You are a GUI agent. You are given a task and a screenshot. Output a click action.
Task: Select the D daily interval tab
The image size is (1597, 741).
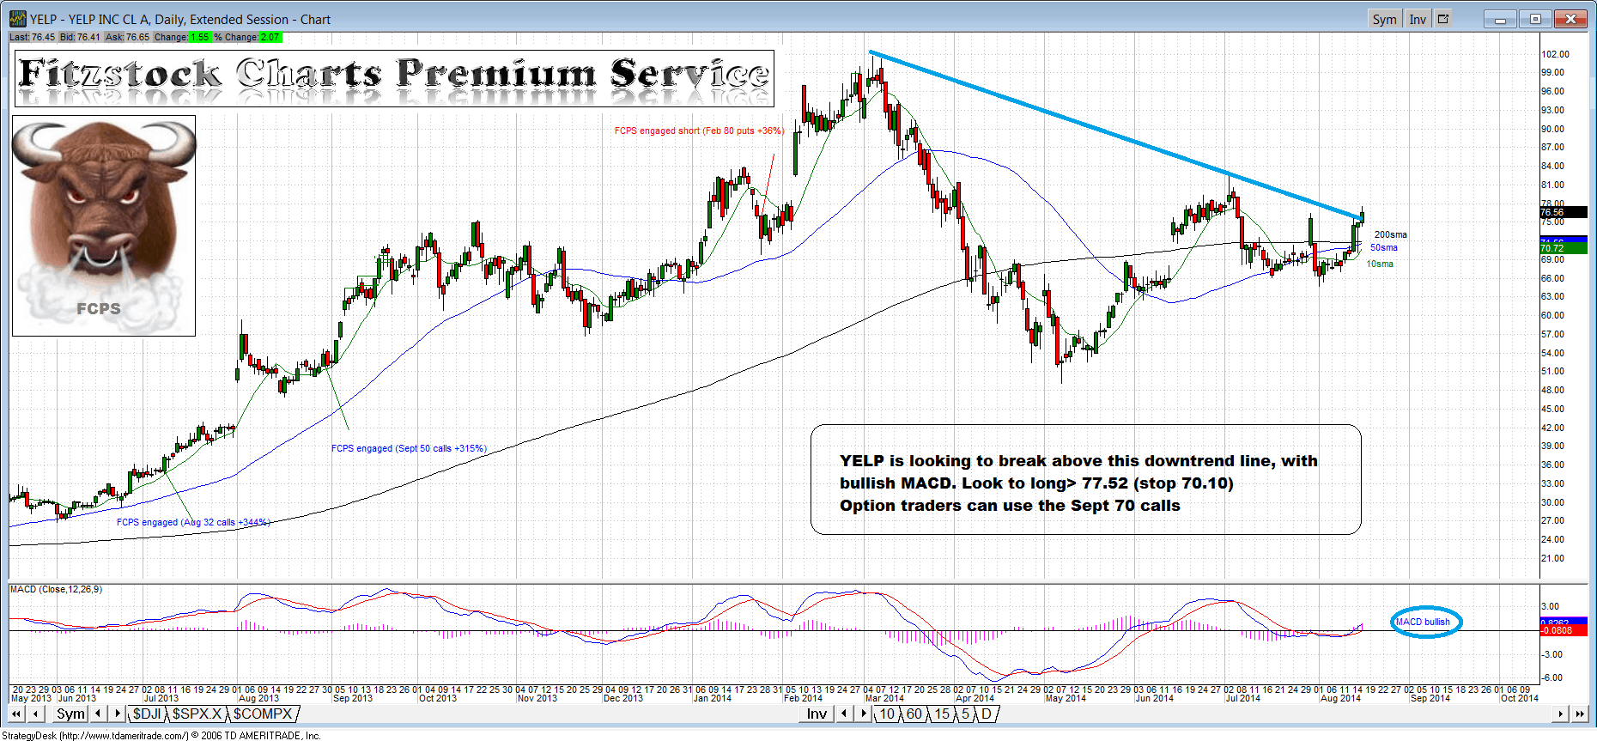987,714
